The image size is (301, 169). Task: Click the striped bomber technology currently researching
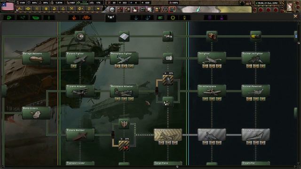click(168, 135)
